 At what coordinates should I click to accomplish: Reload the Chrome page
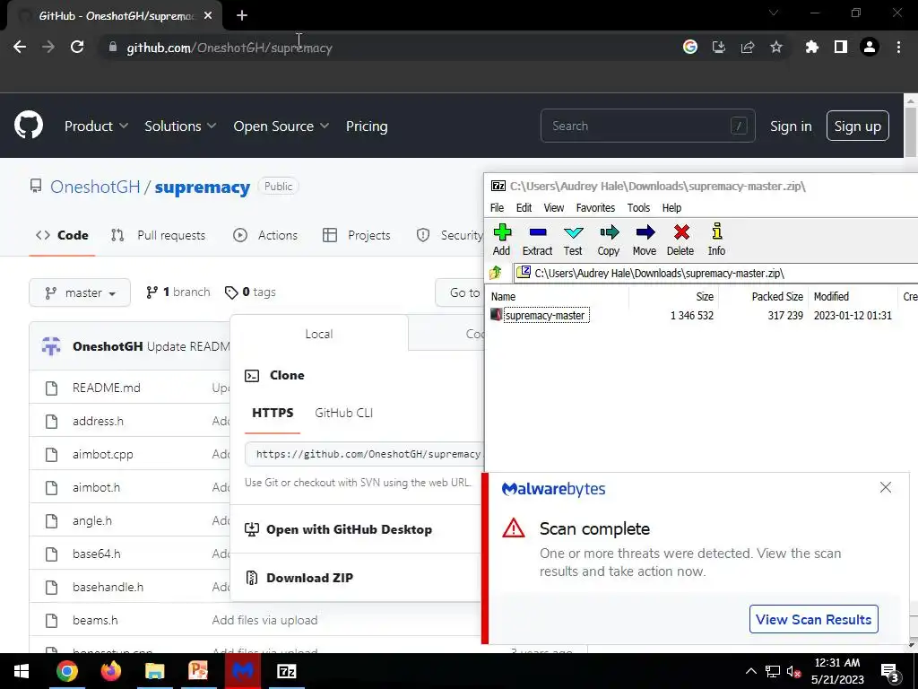point(77,47)
